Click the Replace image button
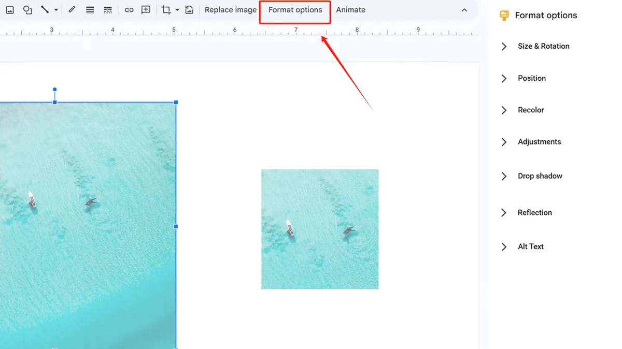The height and width of the screenshot is (349, 622). [x=230, y=10]
